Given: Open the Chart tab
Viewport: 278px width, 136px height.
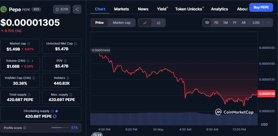Looking at the screenshot, I should point(100,9).
